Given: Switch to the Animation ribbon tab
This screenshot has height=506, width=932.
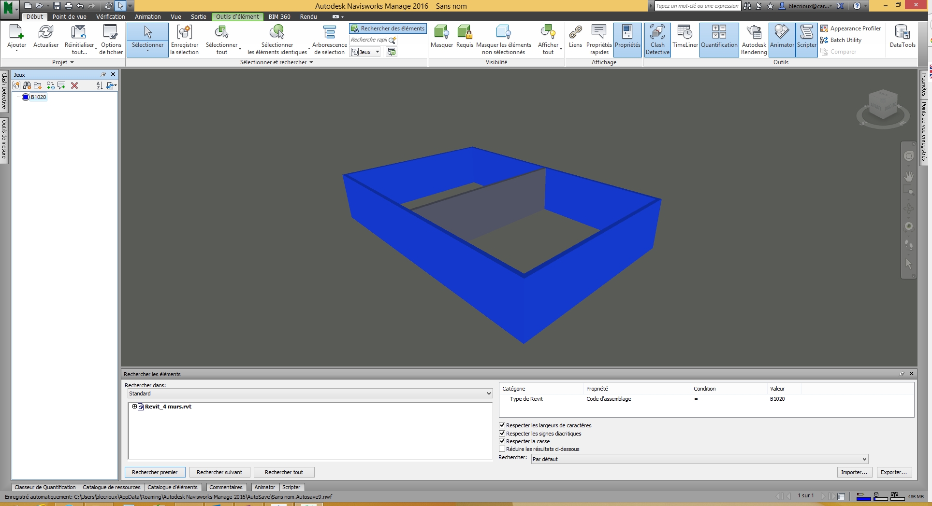Looking at the screenshot, I should pos(147,16).
